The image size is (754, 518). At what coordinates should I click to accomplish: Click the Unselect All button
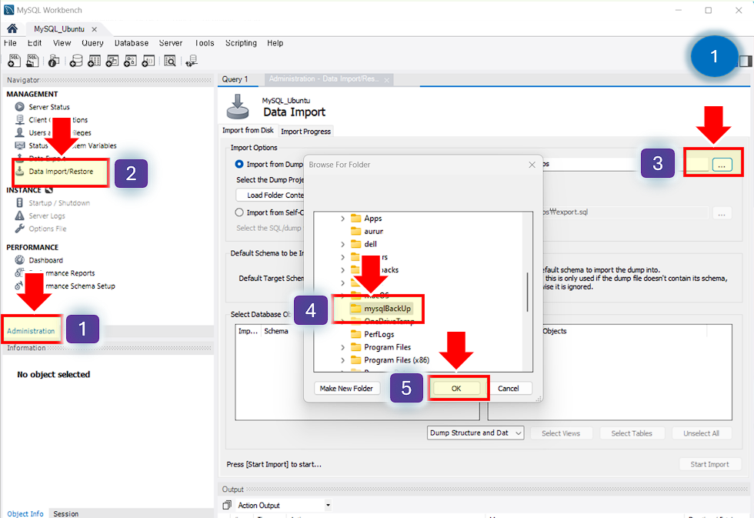pos(702,433)
